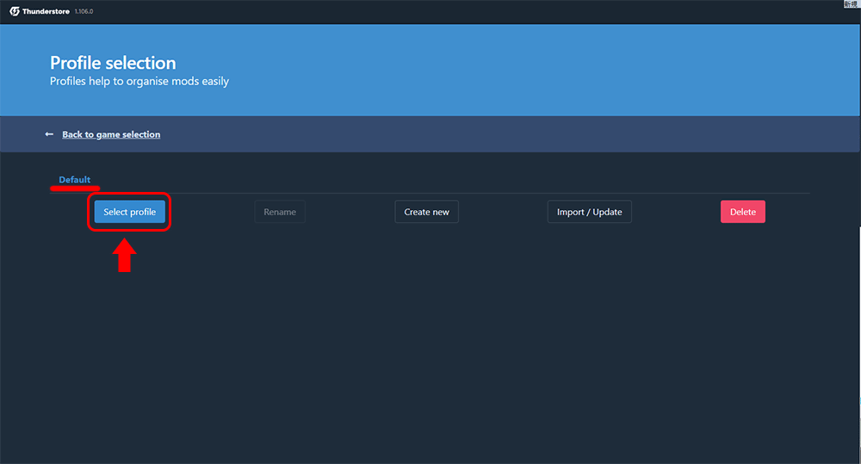Click the small 新規 label at top-right
This screenshot has width=861, height=464.
(x=852, y=4)
